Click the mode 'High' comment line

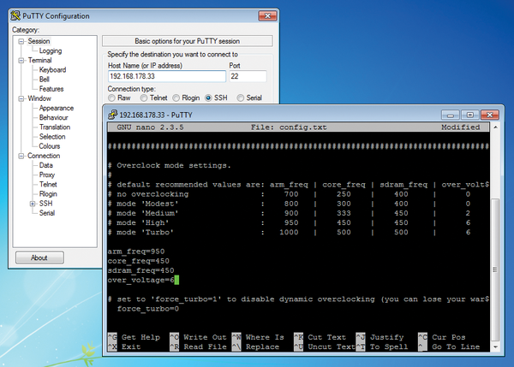click(290, 222)
